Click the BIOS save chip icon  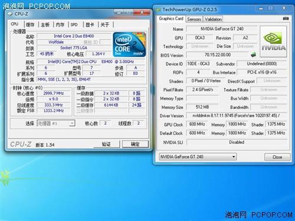tap(254, 55)
